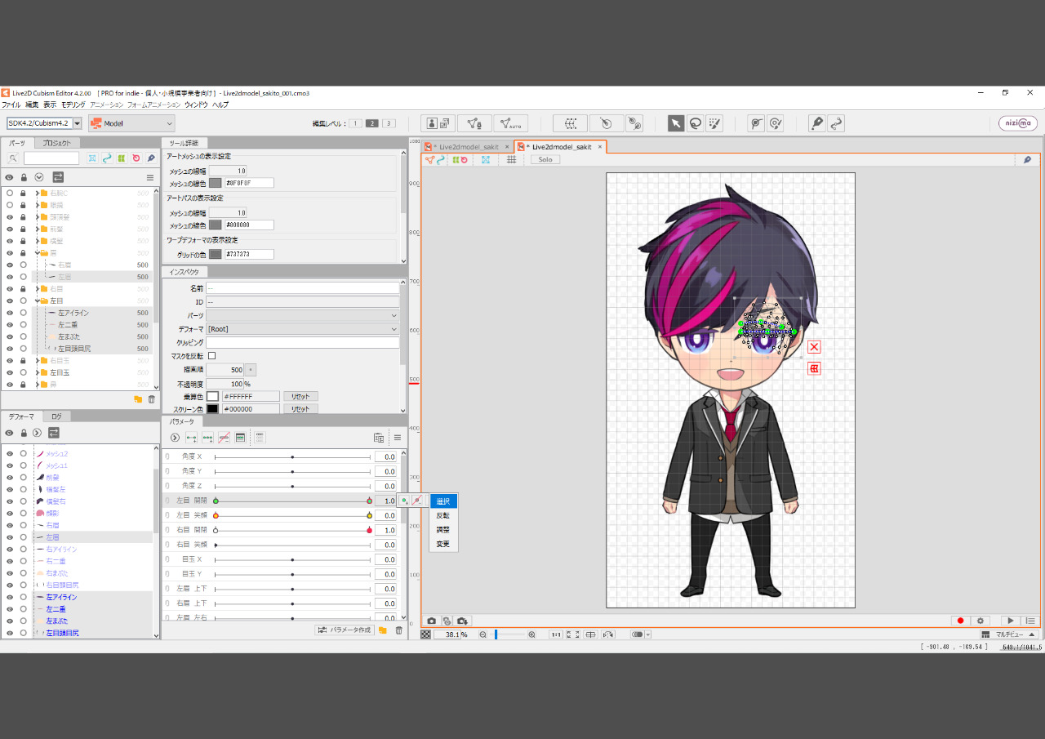Click the search icon in Parts panel
1045x739 pixels.
[x=13, y=158]
